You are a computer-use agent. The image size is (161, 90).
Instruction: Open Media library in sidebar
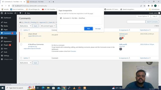click(6, 26)
